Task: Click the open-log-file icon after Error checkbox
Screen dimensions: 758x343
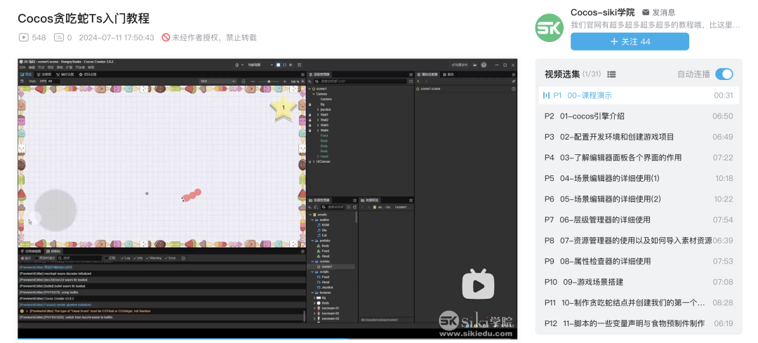Action: click(183, 258)
